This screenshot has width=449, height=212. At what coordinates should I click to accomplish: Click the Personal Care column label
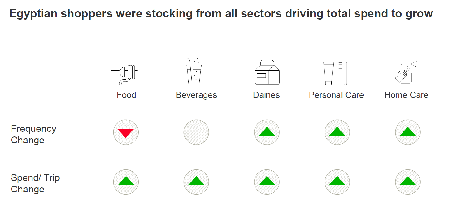pyautogui.click(x=336, y=95)
